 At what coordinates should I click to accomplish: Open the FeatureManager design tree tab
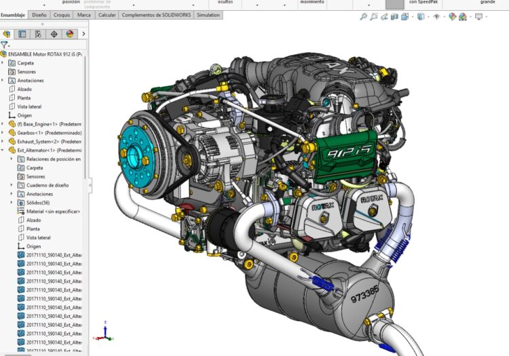tap(7, 34)
